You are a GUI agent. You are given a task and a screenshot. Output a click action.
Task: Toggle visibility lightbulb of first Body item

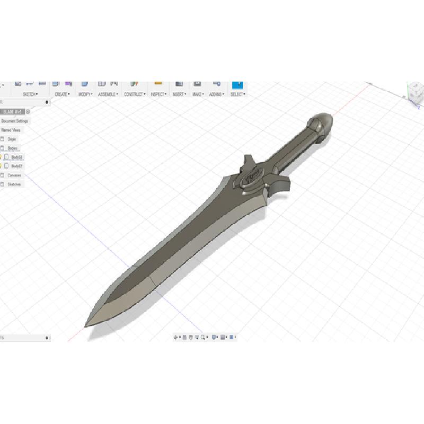point(1,157)
